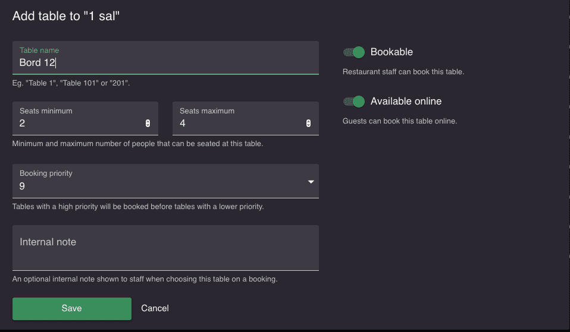Click the Seats maximum stepper arrows
This screenshot has width=570, height=332.
pyautogui.click(x=308, y=124)
